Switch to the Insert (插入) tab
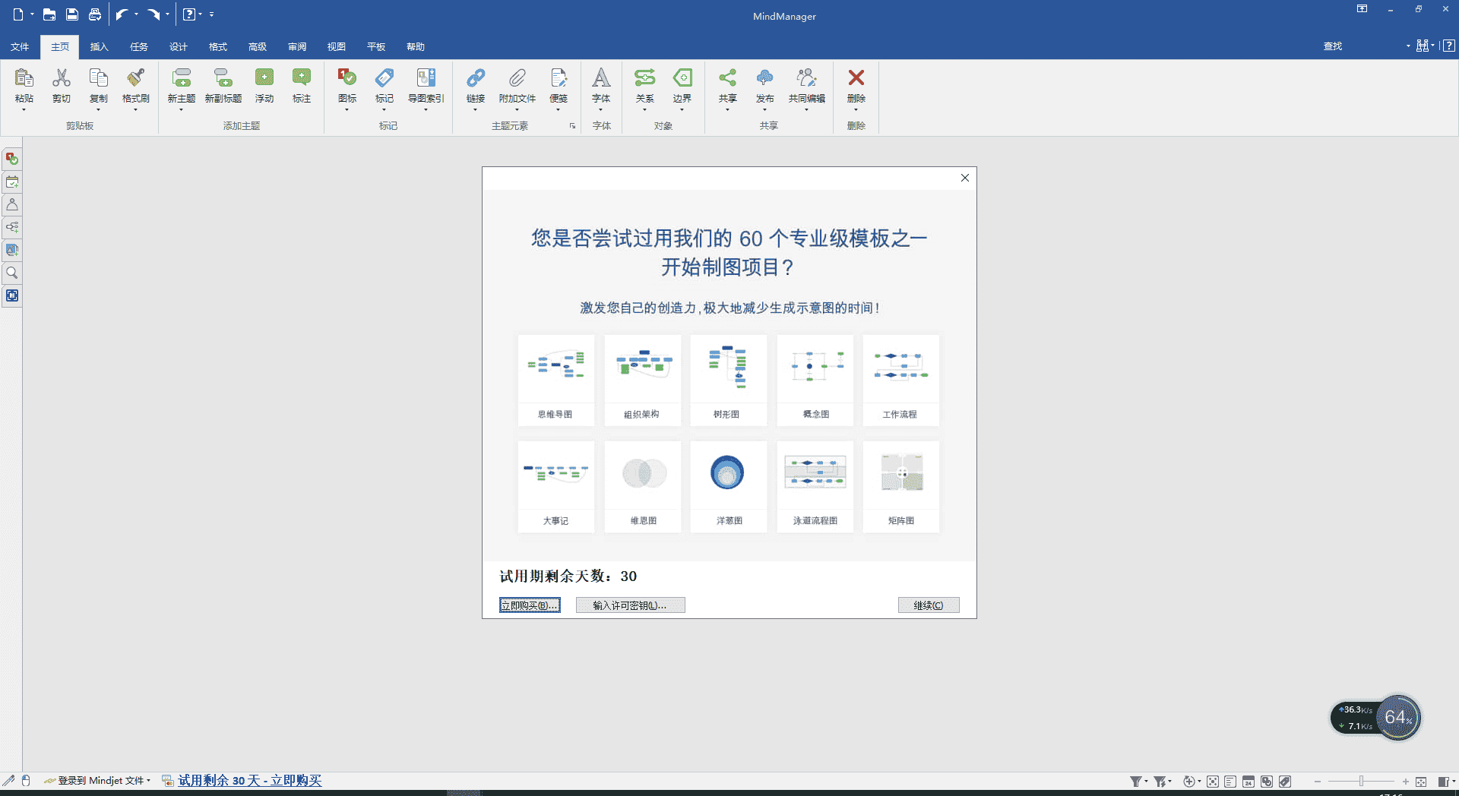 tap(100, 47)
